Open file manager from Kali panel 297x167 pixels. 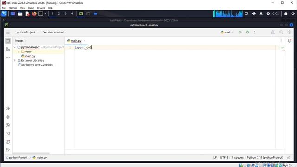click(20, 13)
